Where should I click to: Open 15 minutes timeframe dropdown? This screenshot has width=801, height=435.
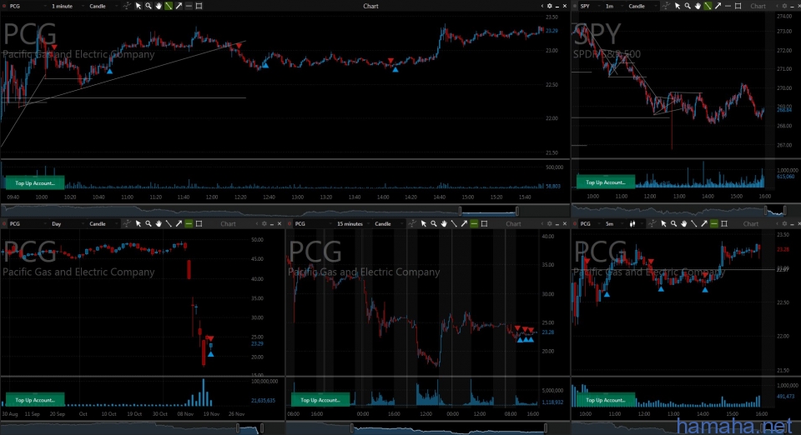click(352, 224)
